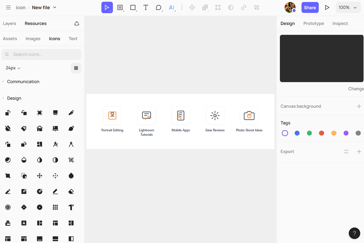The height and width of the screenshot is (243, 364).
Task: Insert the hammer icon
Action: click(71, 207)
